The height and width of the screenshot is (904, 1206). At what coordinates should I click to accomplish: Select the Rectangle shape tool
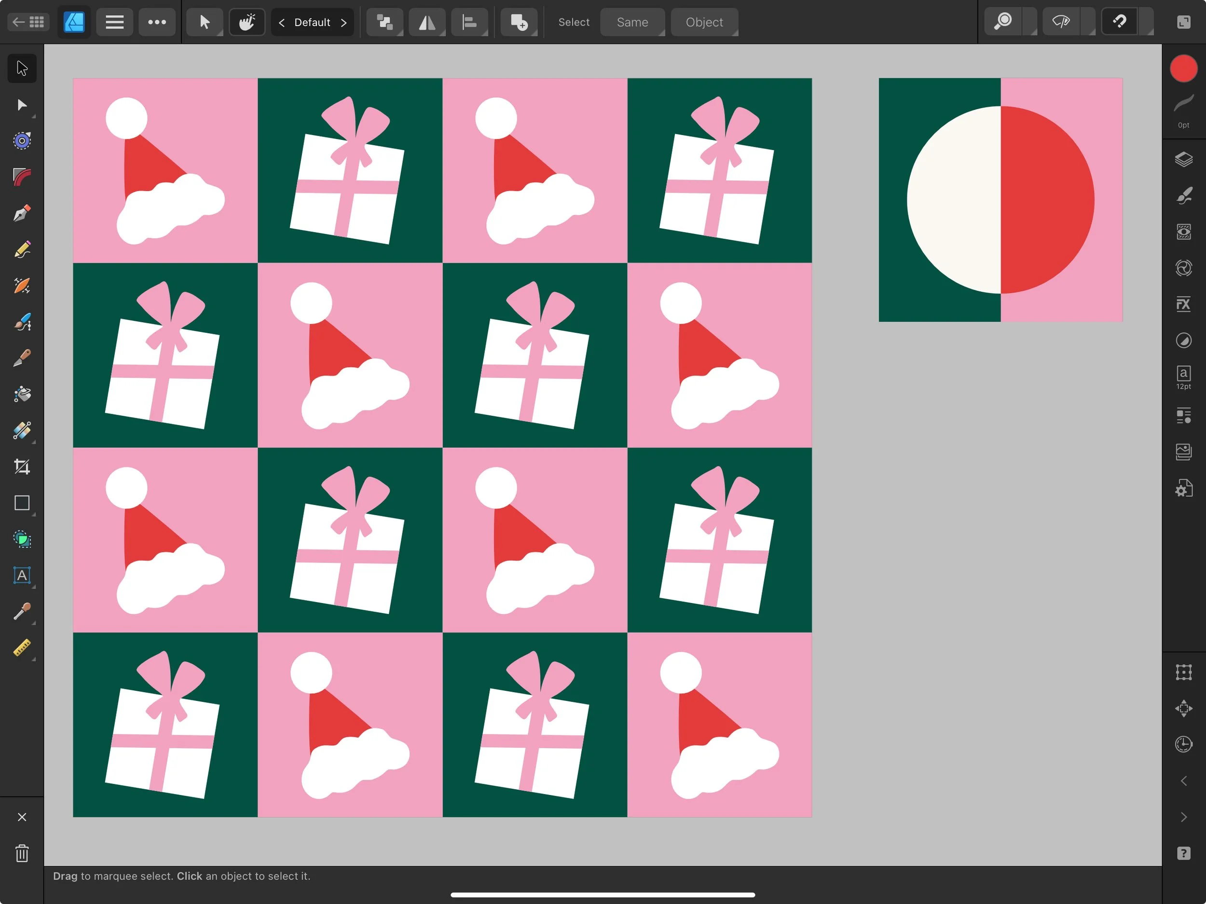tap(22, 503)
